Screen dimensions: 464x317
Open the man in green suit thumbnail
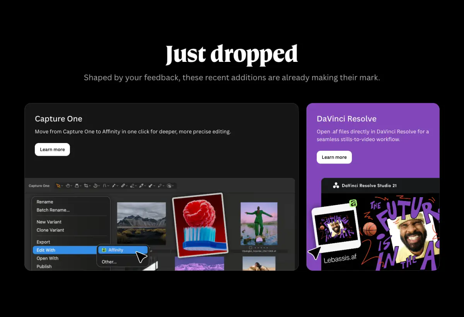coord(259,223)
